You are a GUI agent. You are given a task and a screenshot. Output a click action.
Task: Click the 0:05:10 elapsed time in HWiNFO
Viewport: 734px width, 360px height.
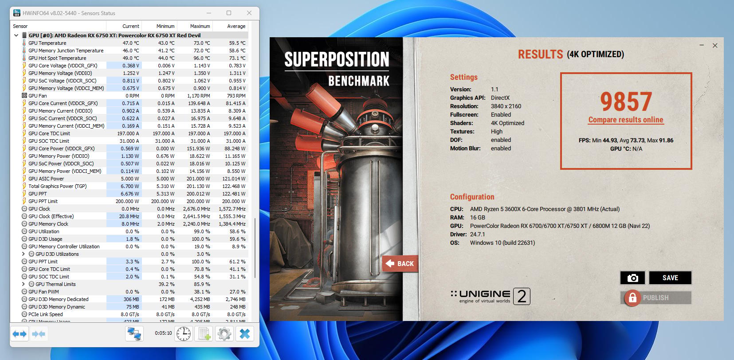pos(163,333)
